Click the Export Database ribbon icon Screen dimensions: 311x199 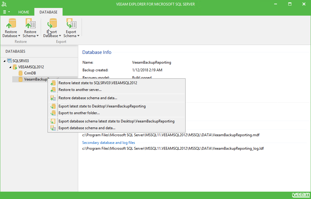tap(52, 24)
